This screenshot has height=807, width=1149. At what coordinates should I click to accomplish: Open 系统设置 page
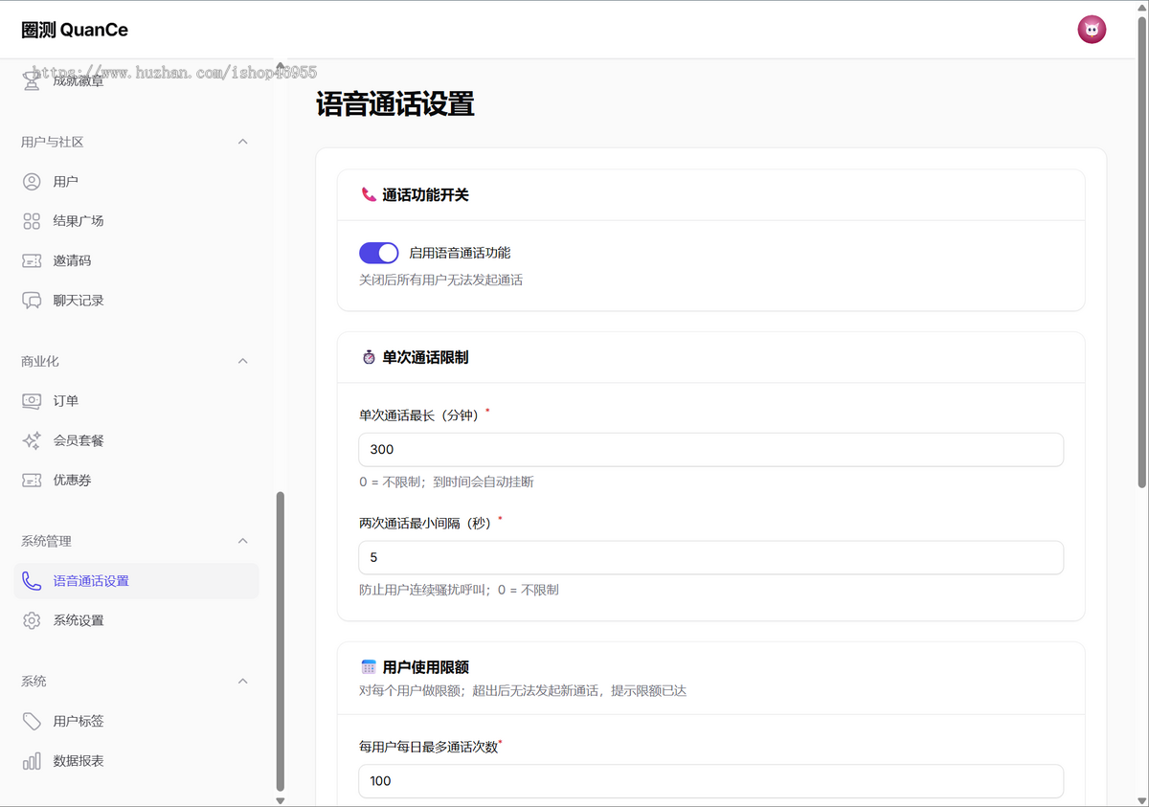[x=136, y=620]
